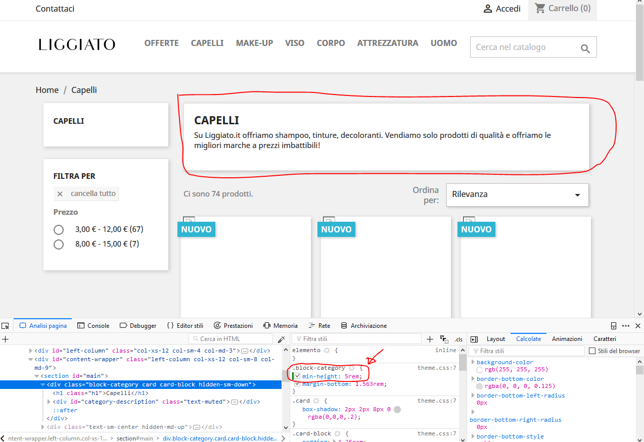This screenshot has width=644, height=442.
Task: Pick an element with the eyedropper icon
Action: 282,339
